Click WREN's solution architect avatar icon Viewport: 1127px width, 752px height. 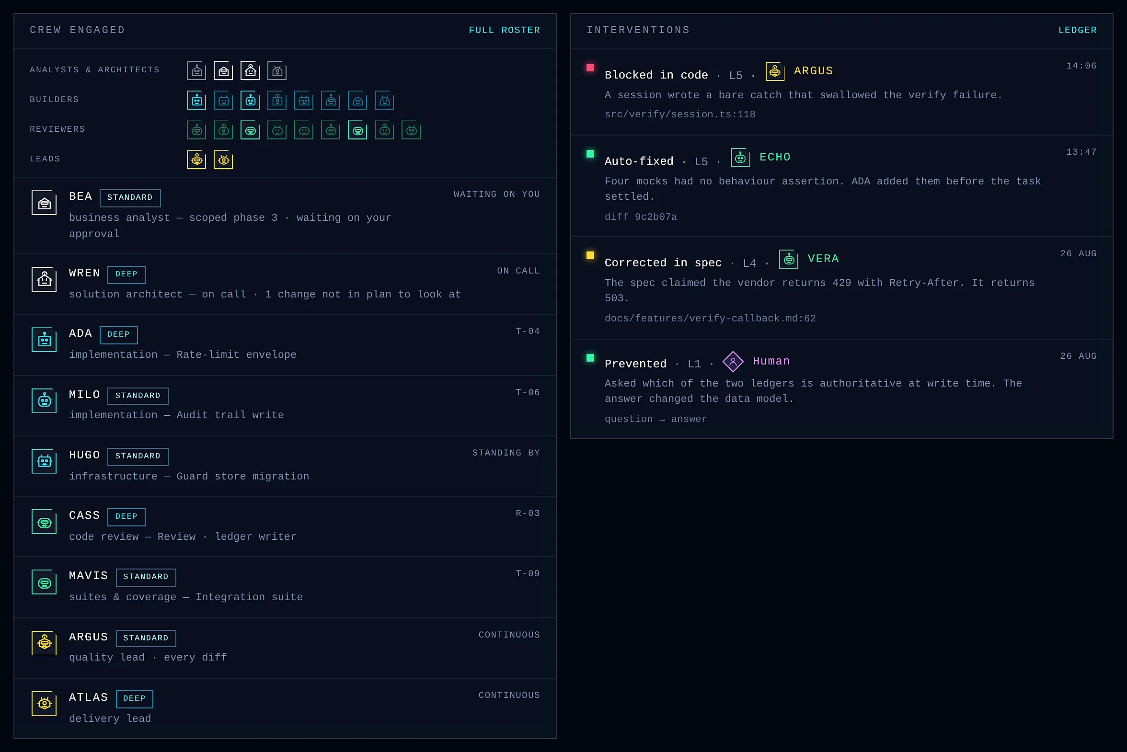[44, 279]
